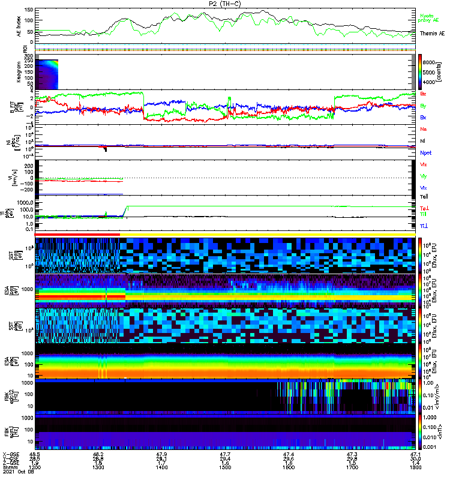Click the "1400" time tick label

(161, 467)
